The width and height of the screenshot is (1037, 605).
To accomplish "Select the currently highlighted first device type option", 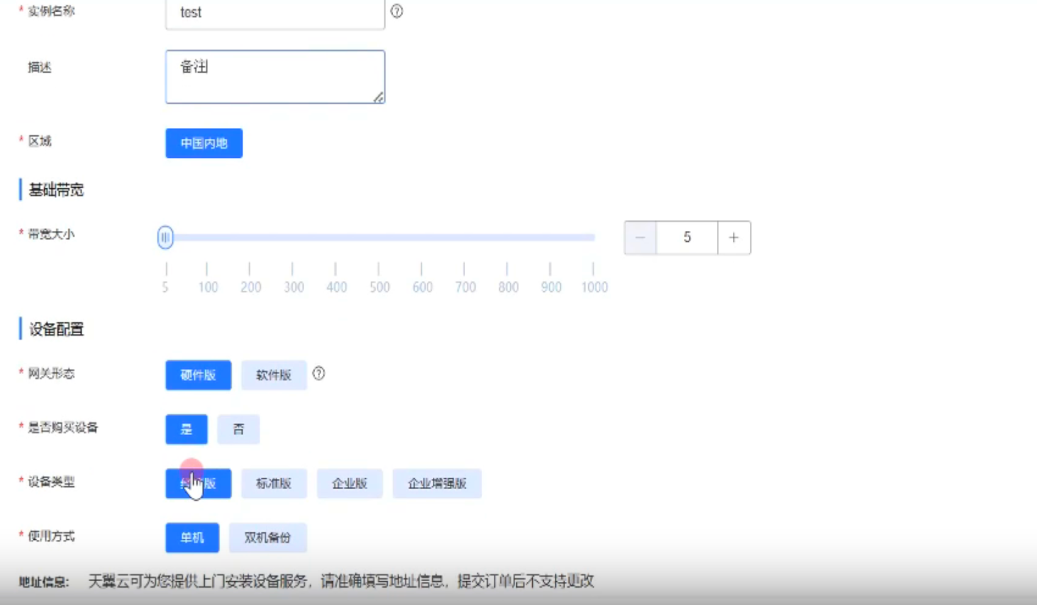I will point(198,483).
